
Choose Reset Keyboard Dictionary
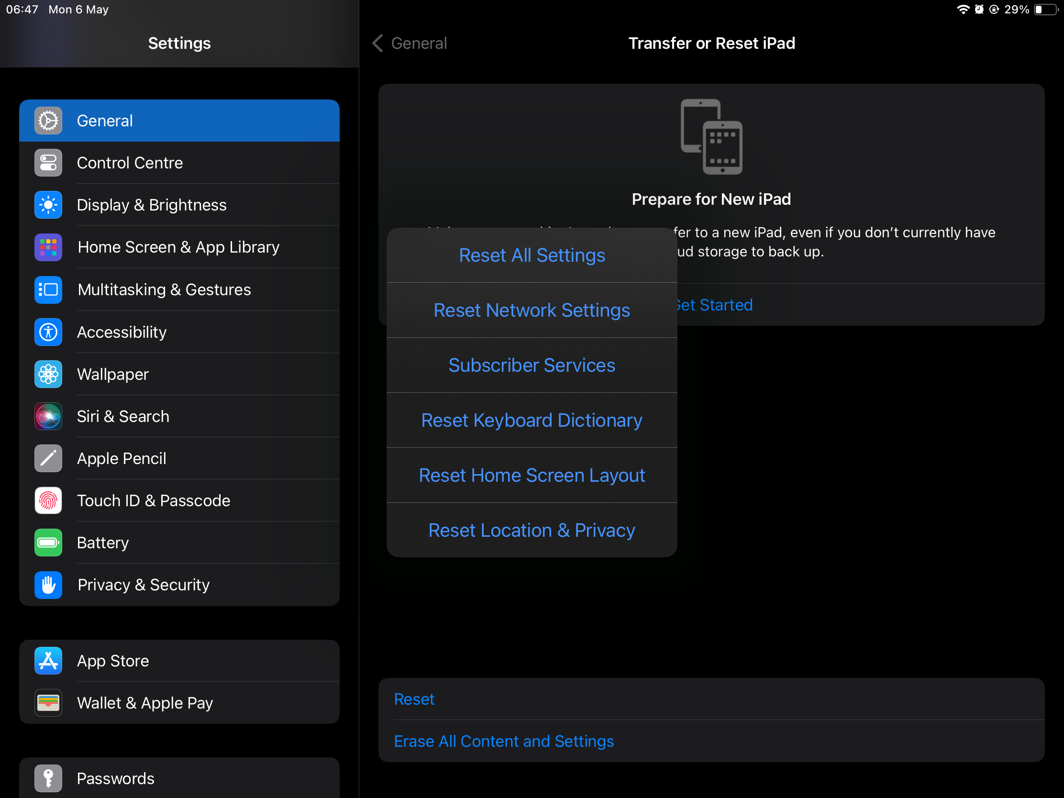pyautogui.click(x=532, y=420)
